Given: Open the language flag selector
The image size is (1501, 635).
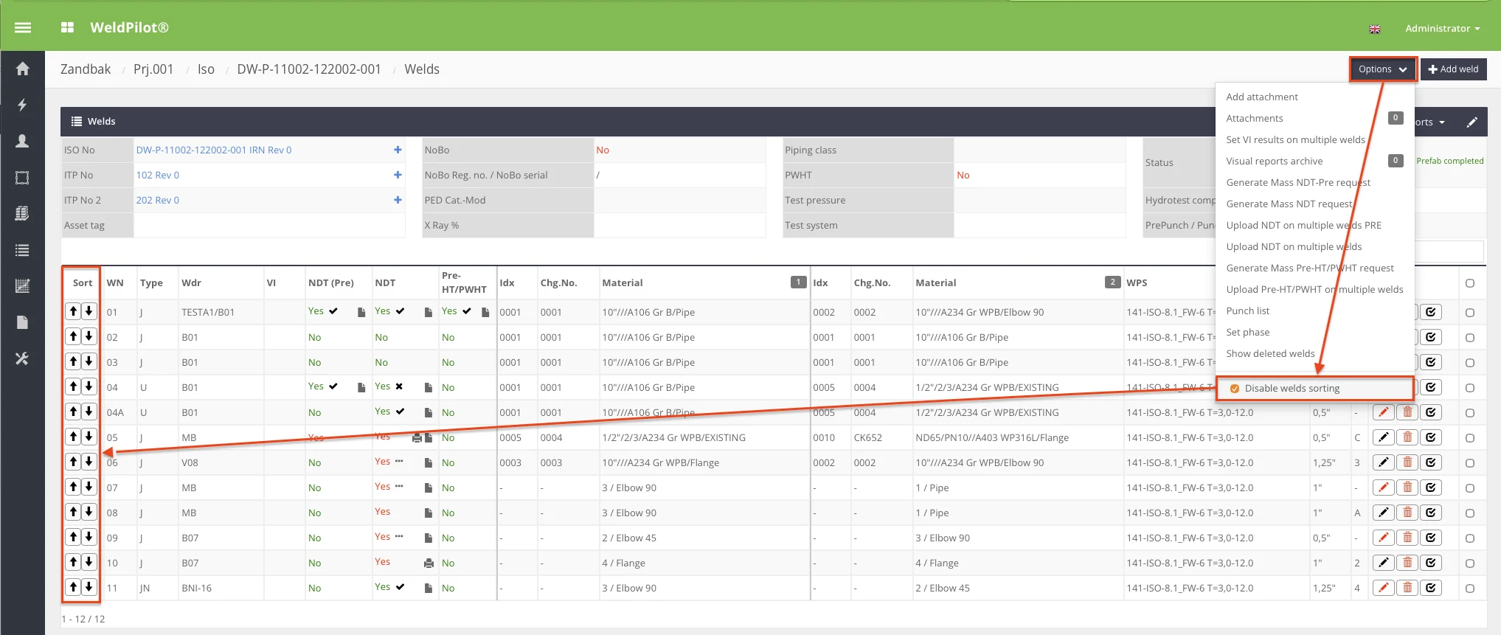Looking at the screenshot, I should 1375,29.
